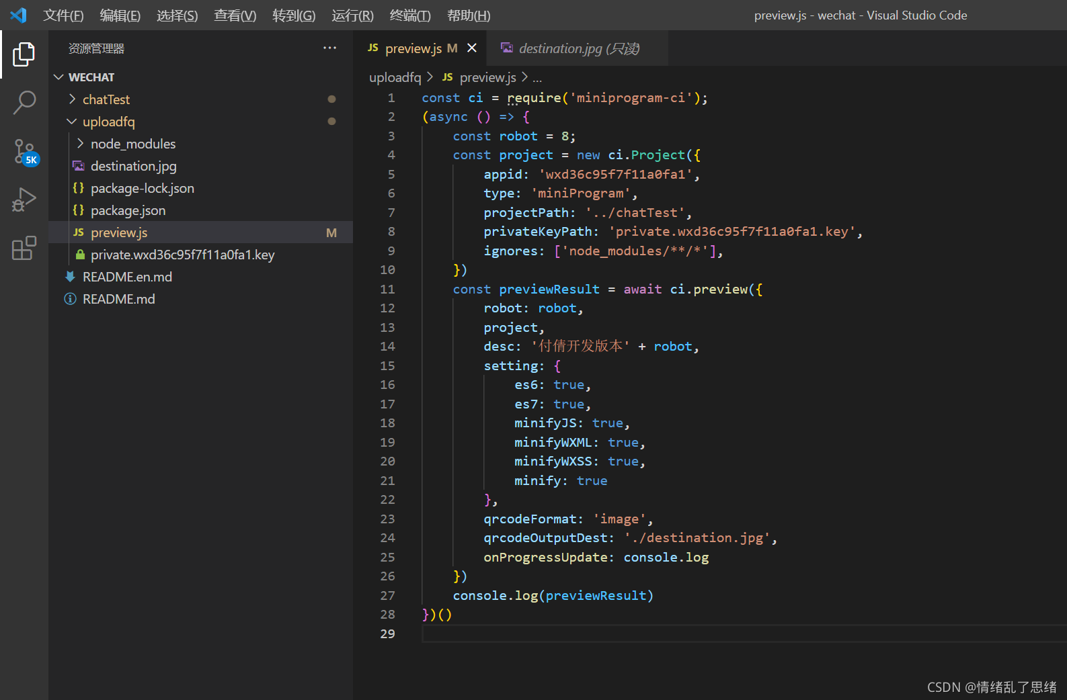The image size is (1067, 700).
Task: Click the privateKeyPath string on line 8
Action: [x=732, y=232]
